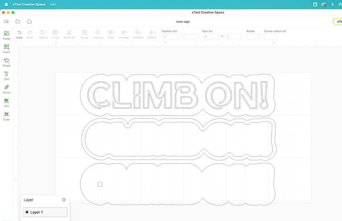Screen dimensions: 342x221
Task: Select the Text tool
Action: 6,75
